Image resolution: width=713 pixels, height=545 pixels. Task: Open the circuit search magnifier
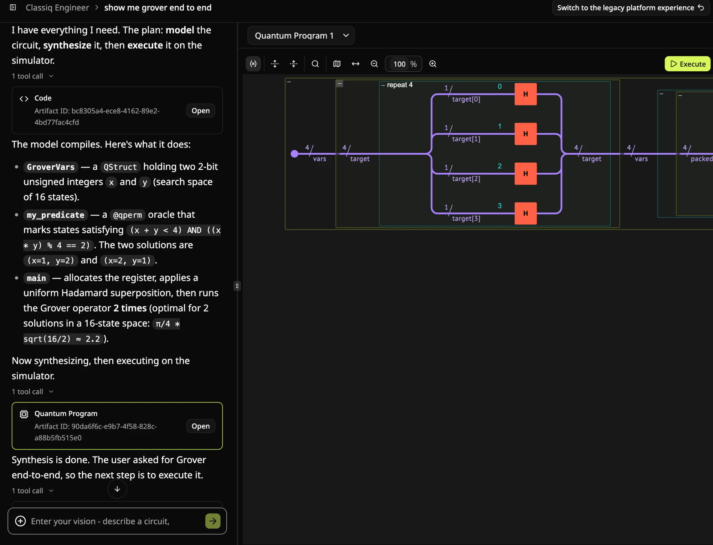(x=315, y=64)
